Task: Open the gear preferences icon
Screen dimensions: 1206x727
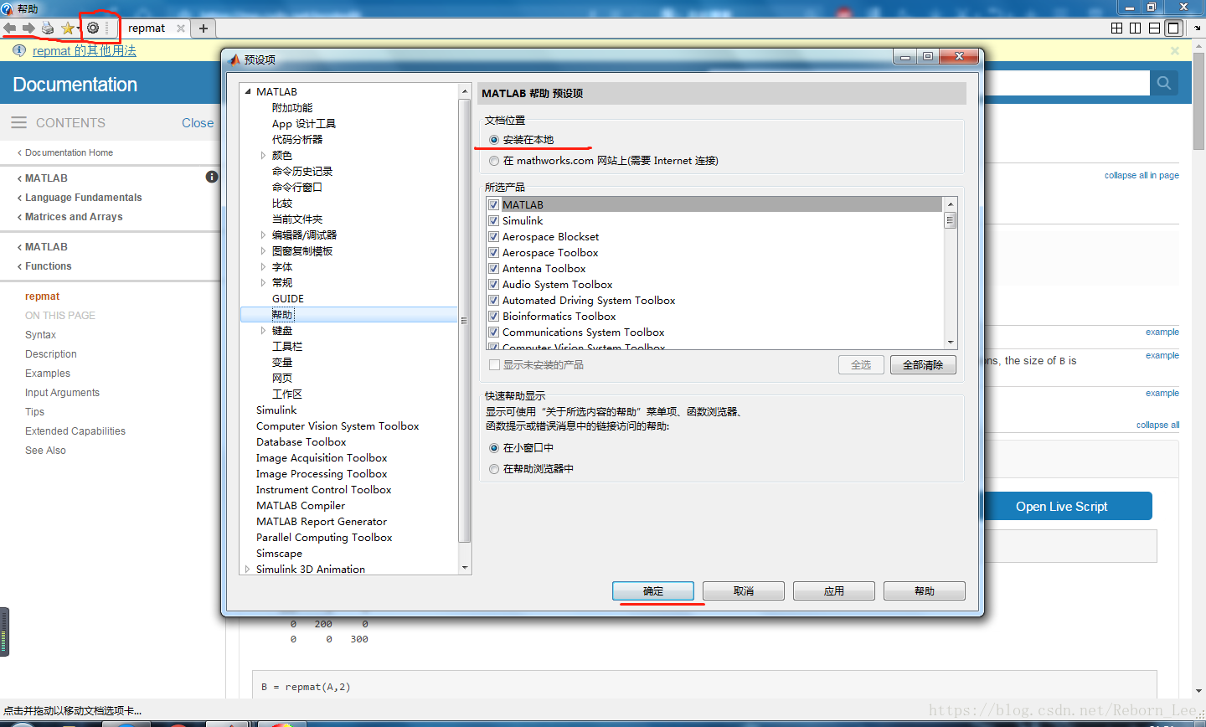Action: 93,28
